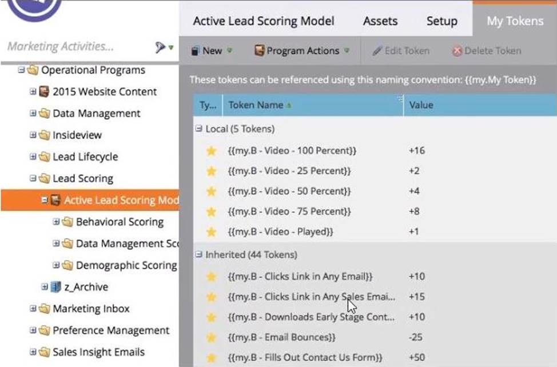Expand the Behavioral Scoring folder

pos(56,222)
